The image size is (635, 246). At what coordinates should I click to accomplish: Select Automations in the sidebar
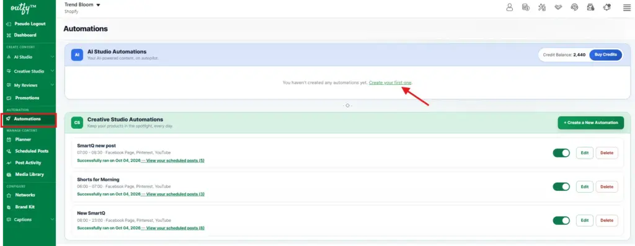pos(29,119)
